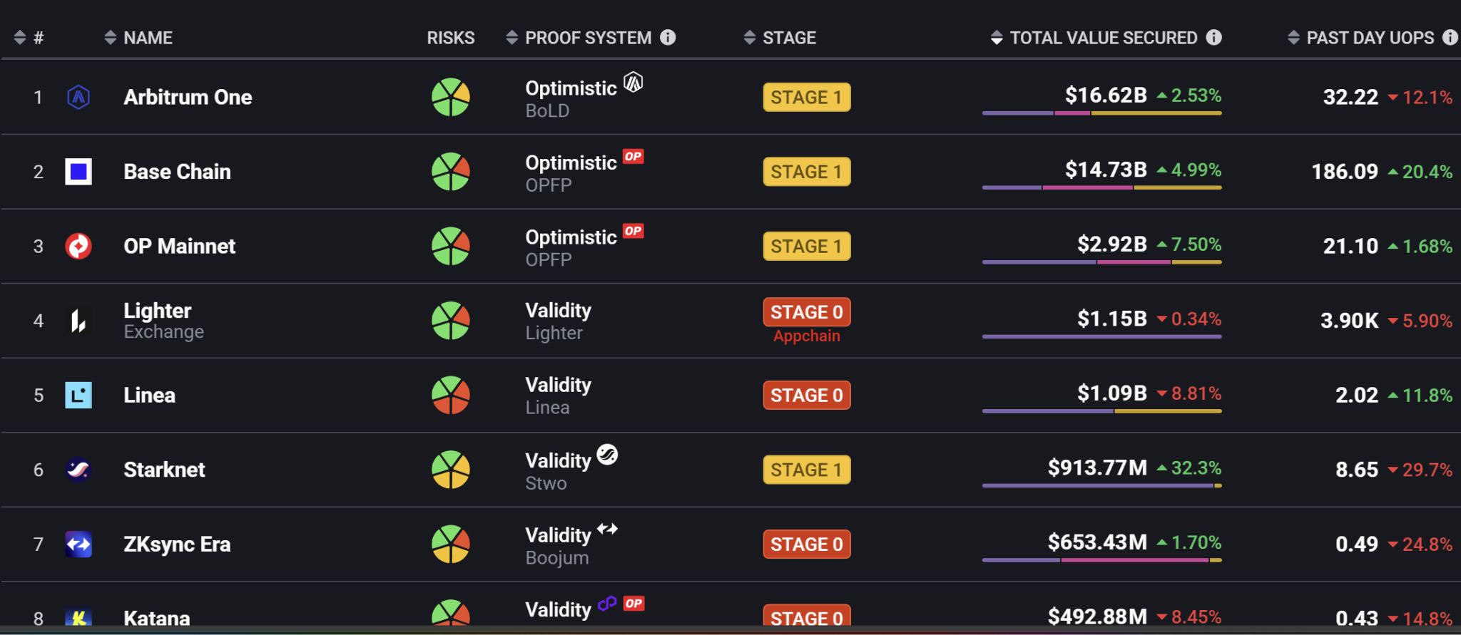Click the Base Chain blue square logo
The width and height of the screenshot is (1461, 635).
[78, 172]
